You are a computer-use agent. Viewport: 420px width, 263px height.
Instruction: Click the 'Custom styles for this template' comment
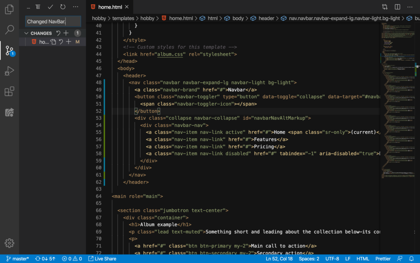[180, 47]
